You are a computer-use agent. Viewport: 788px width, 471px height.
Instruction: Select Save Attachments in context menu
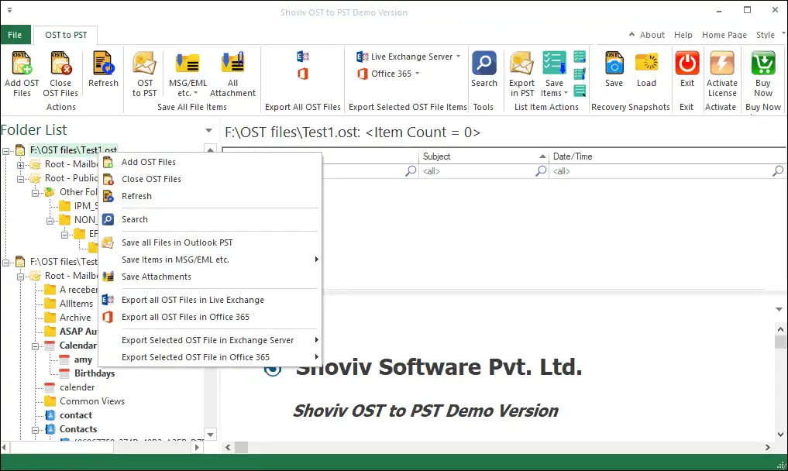pyautogui.click(x=210, y=277)
